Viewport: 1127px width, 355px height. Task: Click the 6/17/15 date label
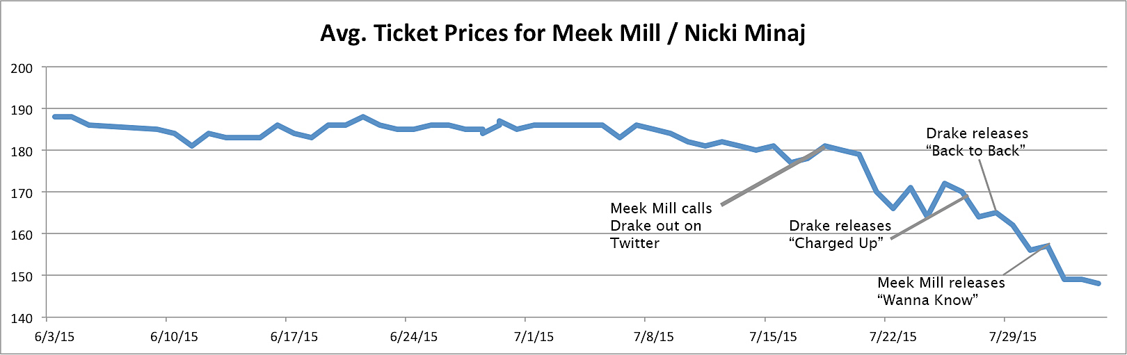pos(294,337)
